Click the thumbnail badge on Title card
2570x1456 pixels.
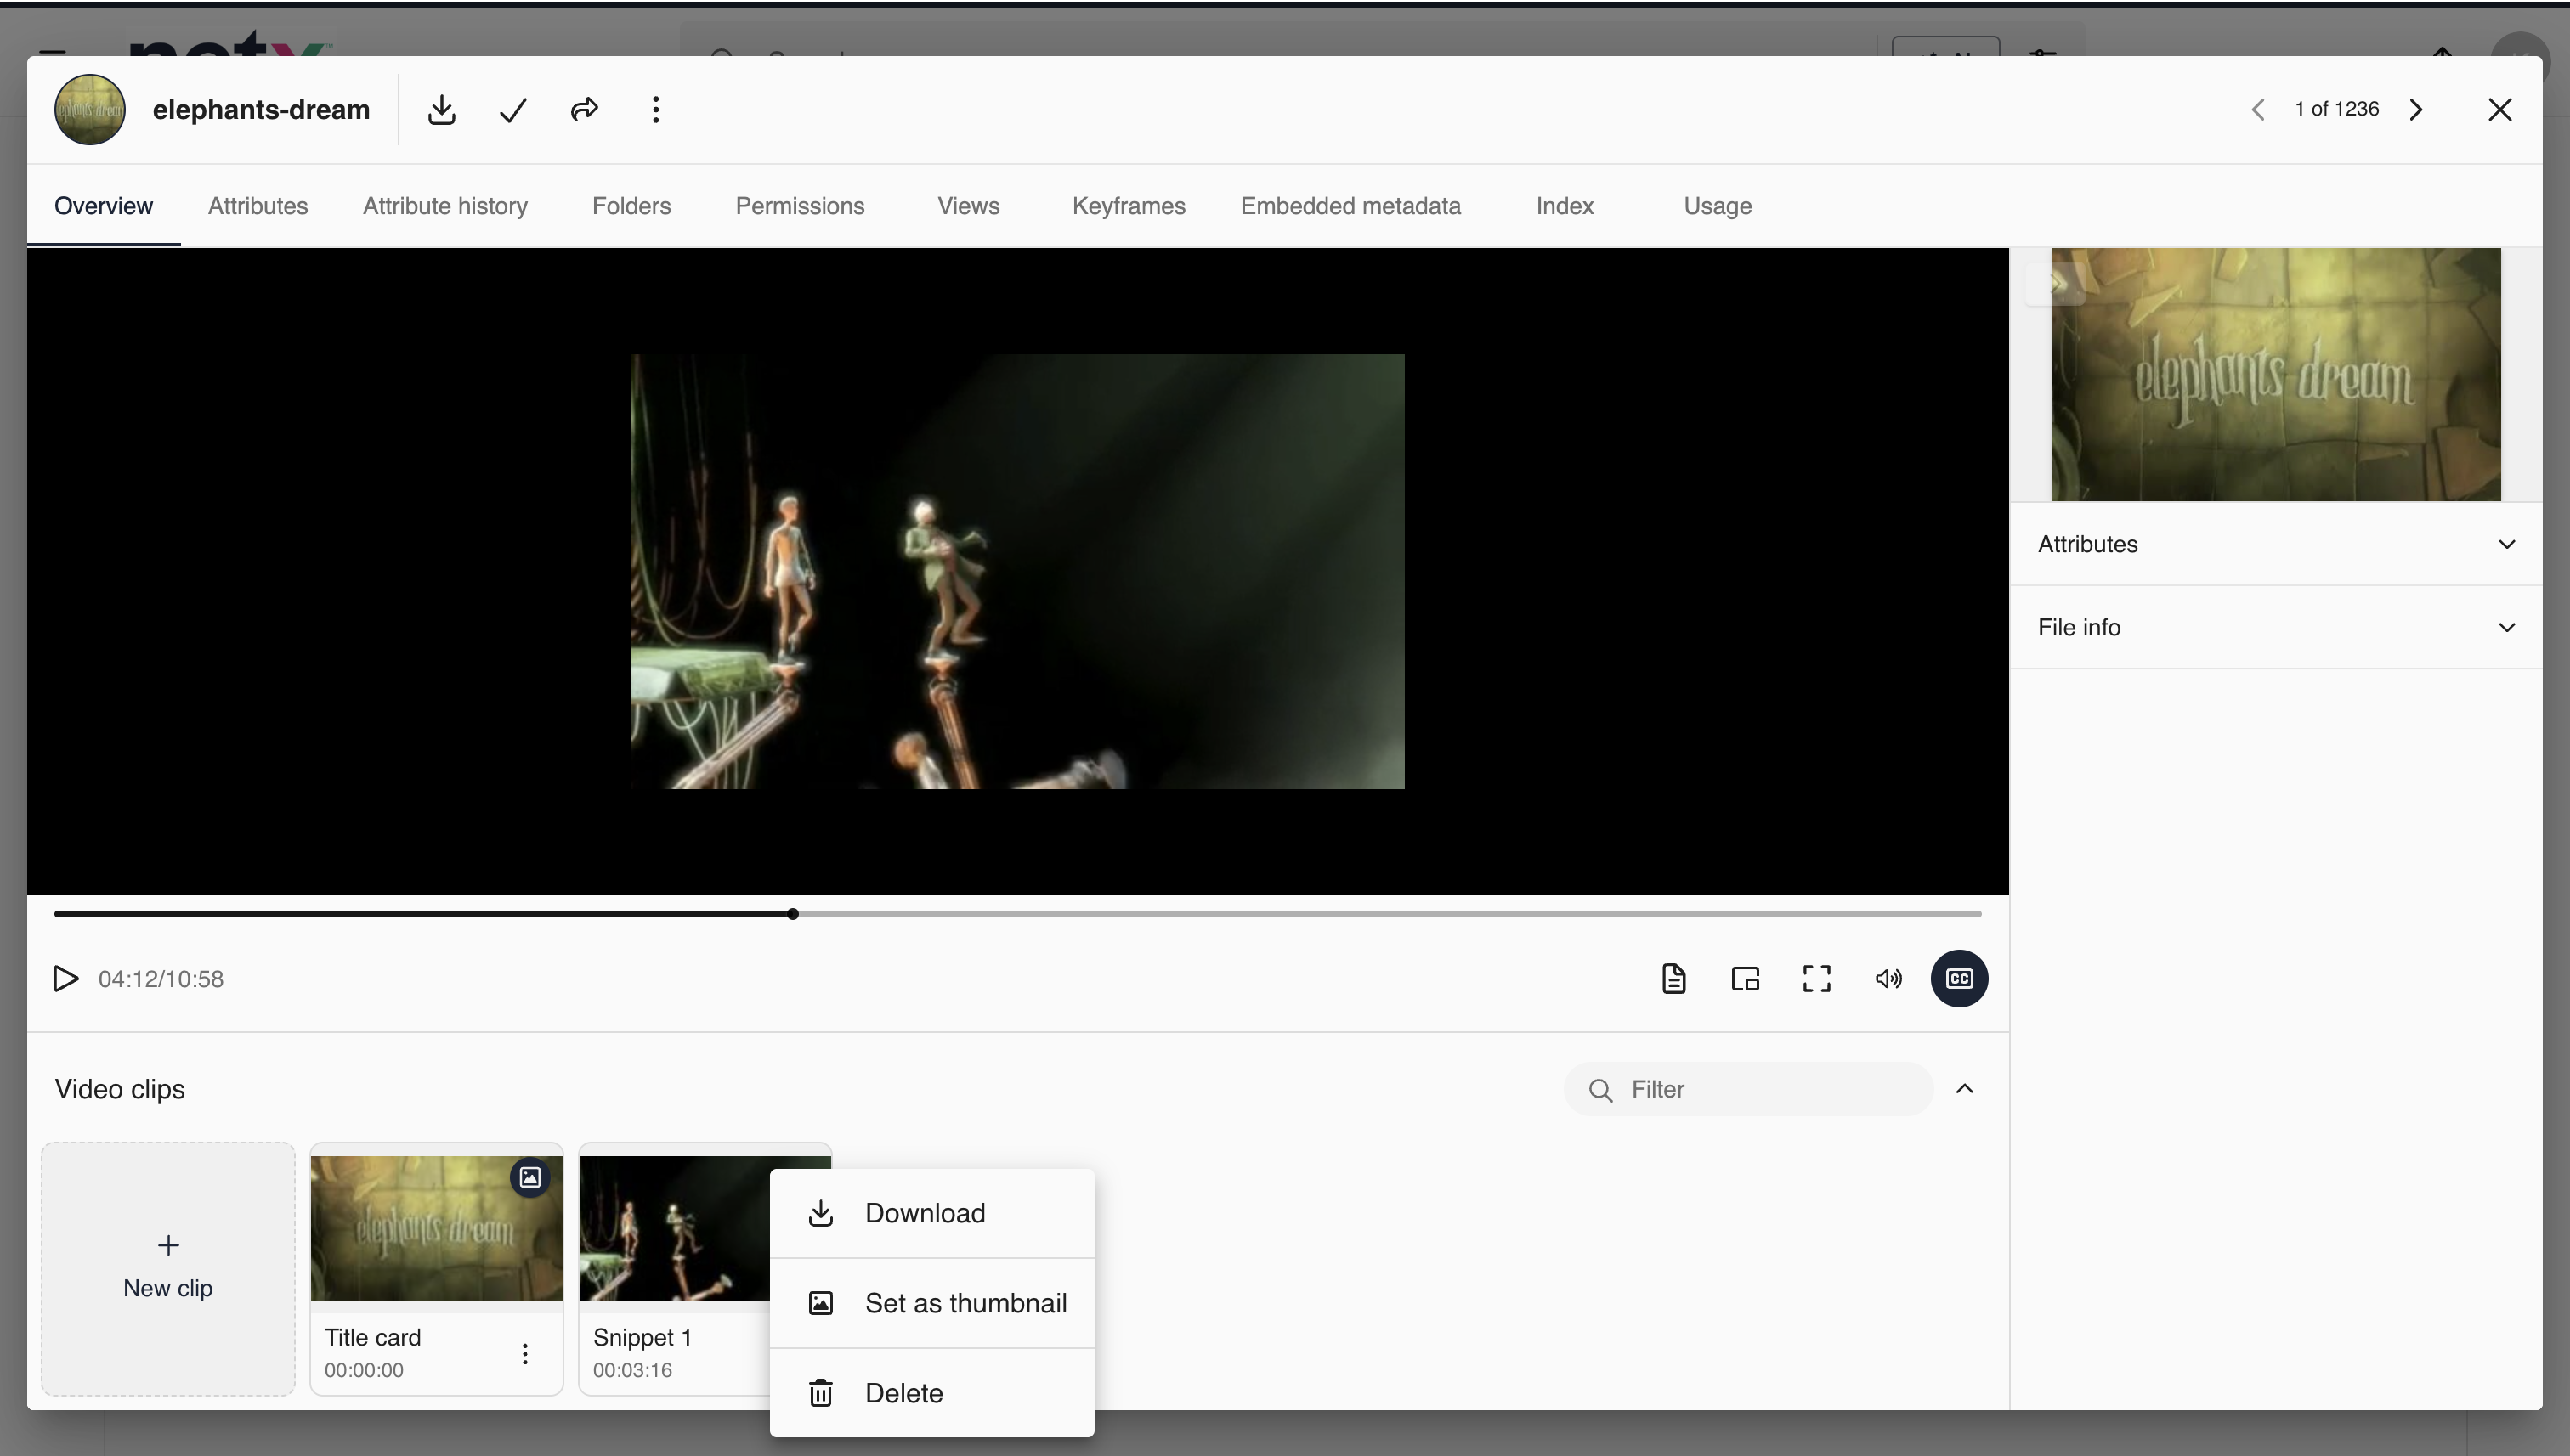click(x=530, y=1177)
